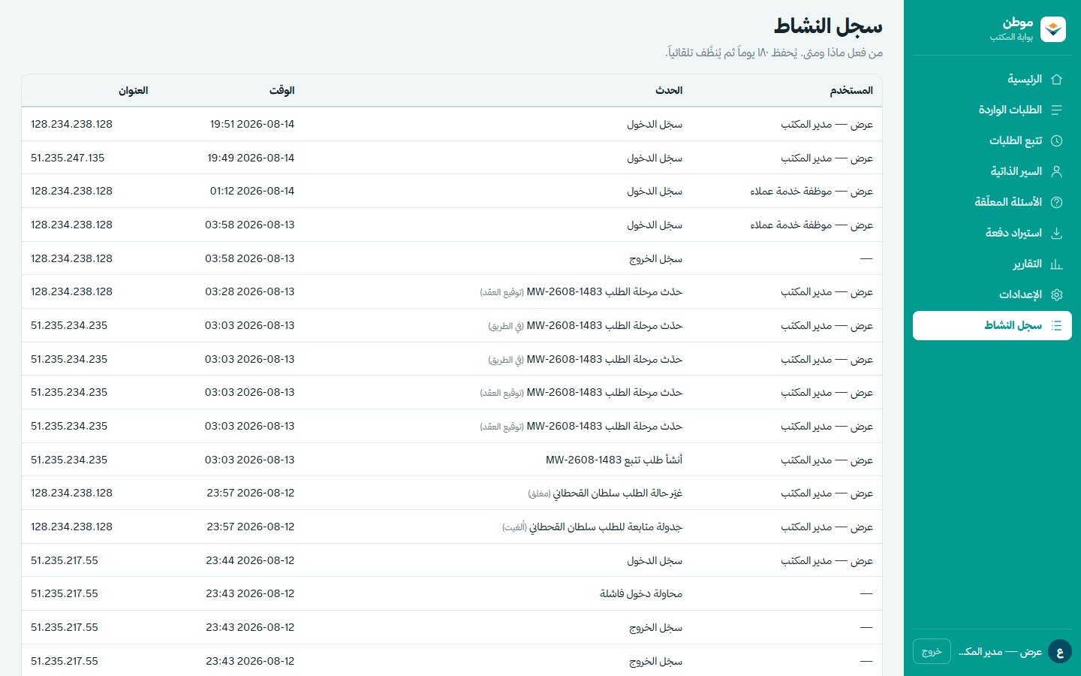Click the توقيع العقد stage update at 03:28

581,291
